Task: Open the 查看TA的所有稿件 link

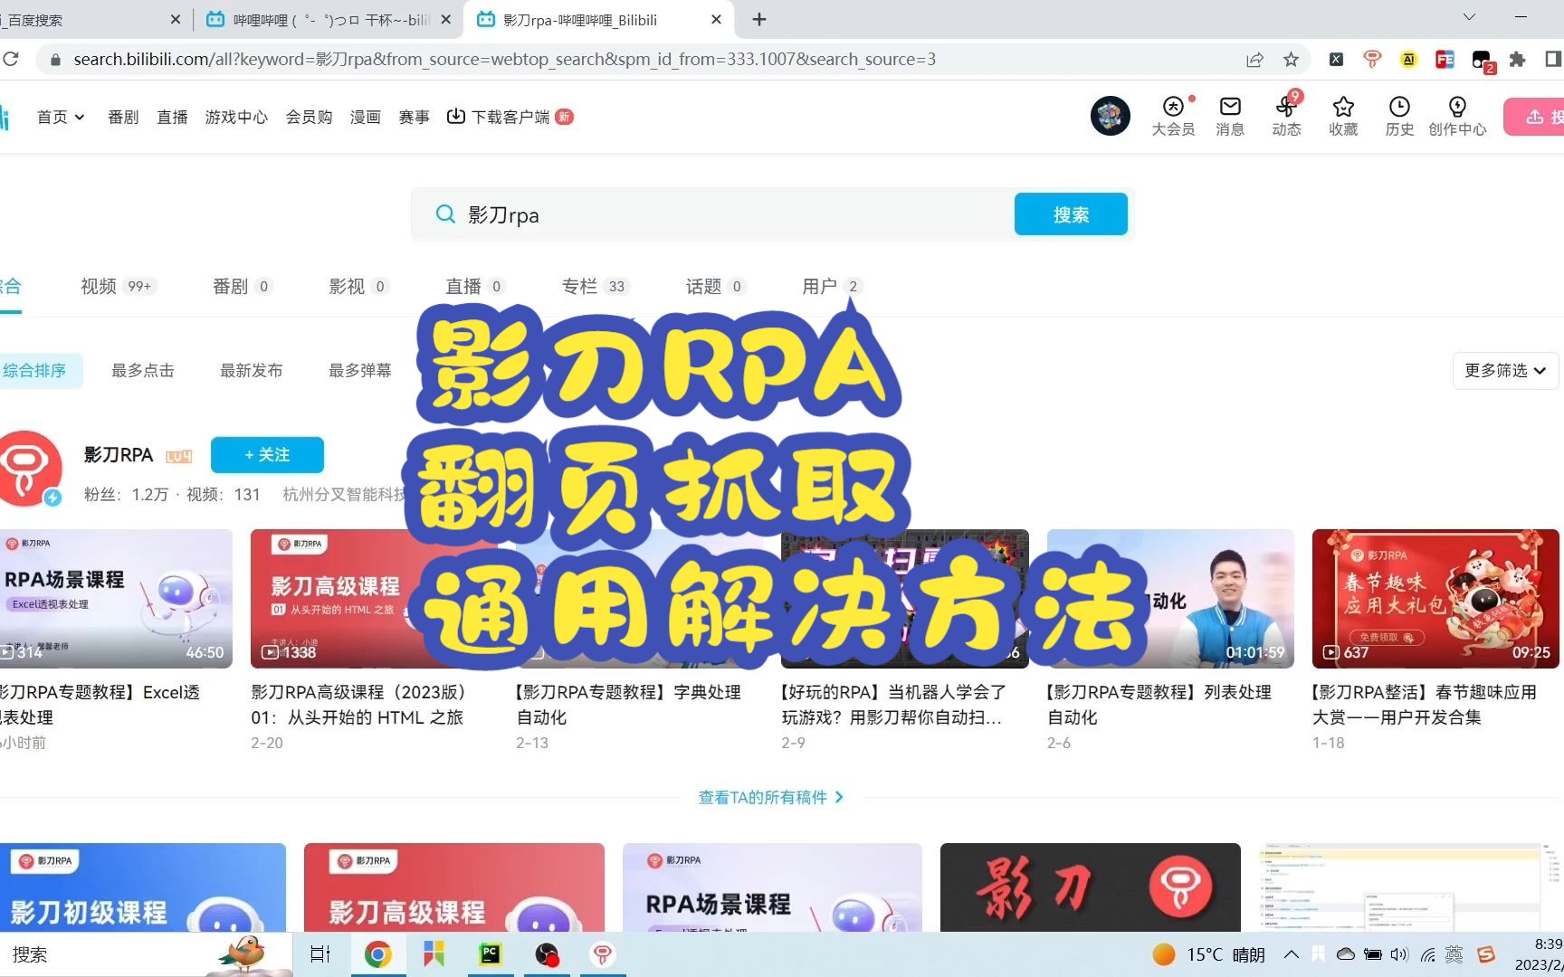Action: point(771,797)
